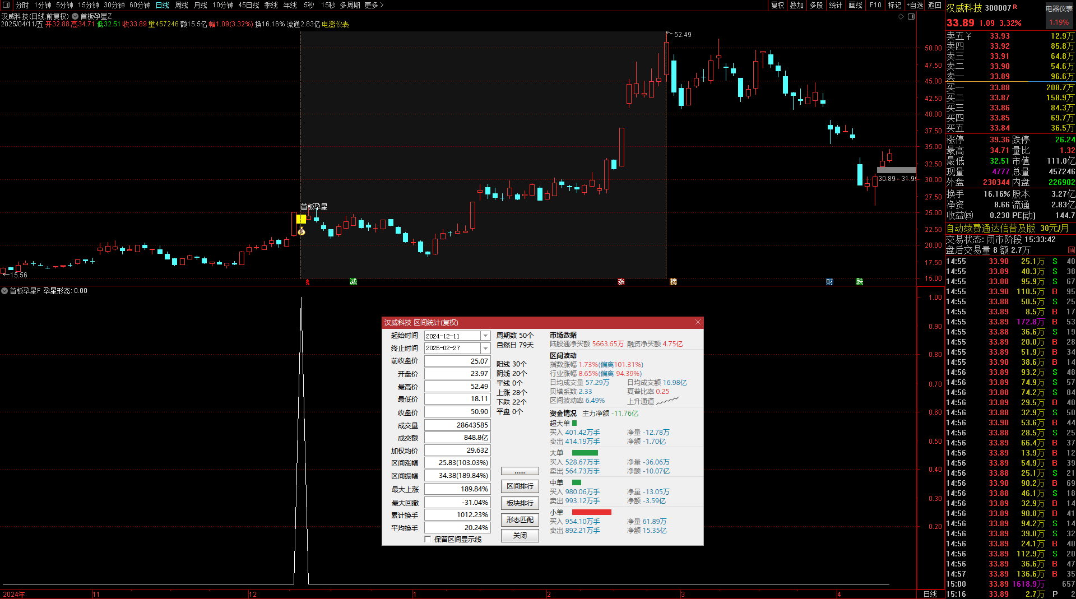Click the 大单 green bar indicator
The width and height of the screenshot is (1076, 599).
(x=585, y=453)
